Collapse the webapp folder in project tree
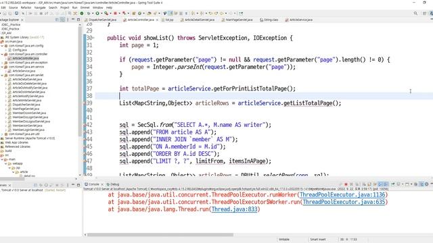 click(6, 163)
